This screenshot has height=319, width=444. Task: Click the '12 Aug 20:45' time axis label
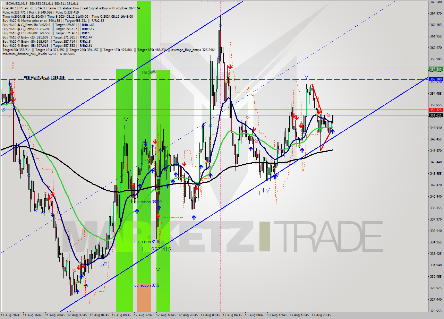coord(188,316)
